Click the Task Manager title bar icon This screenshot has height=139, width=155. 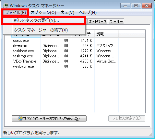pyautogui.click(x=6, y=6)
